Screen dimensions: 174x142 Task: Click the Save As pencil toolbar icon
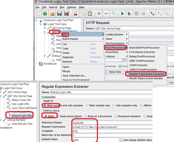point(66,14)
